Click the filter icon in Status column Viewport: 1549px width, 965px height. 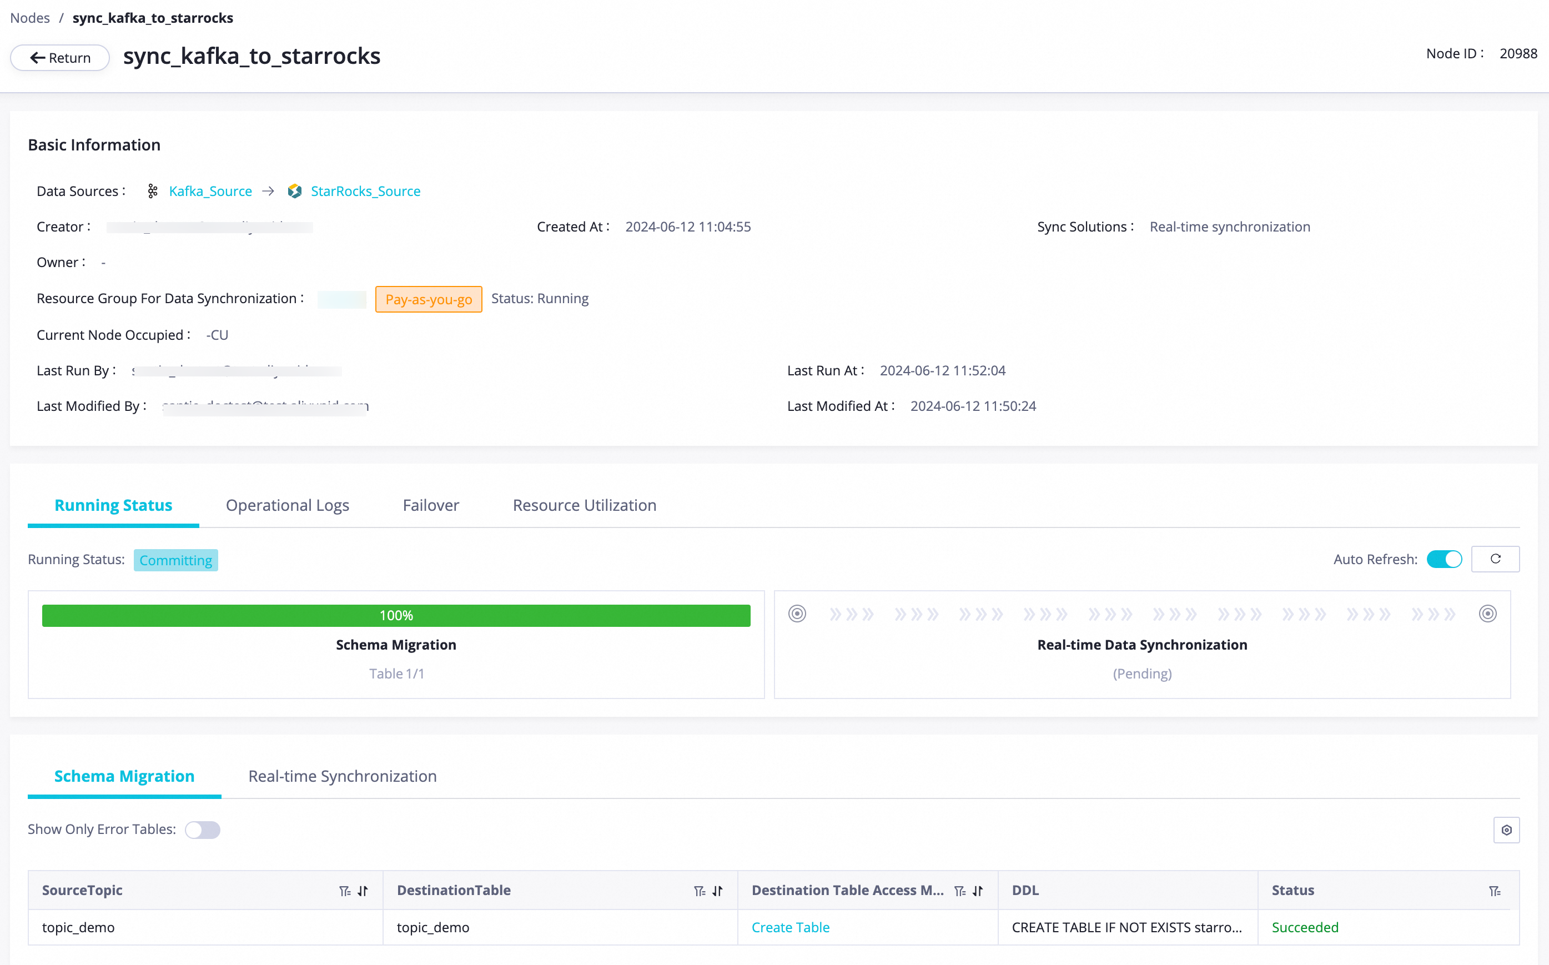(x=1495, y=891)
